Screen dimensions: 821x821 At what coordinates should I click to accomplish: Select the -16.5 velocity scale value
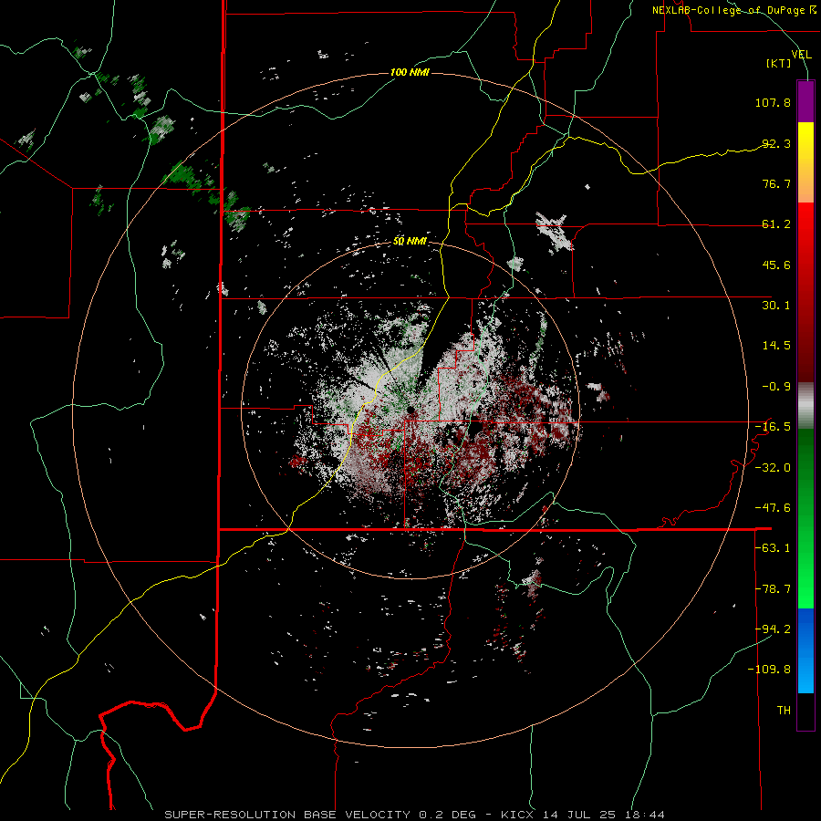point(773,427)
